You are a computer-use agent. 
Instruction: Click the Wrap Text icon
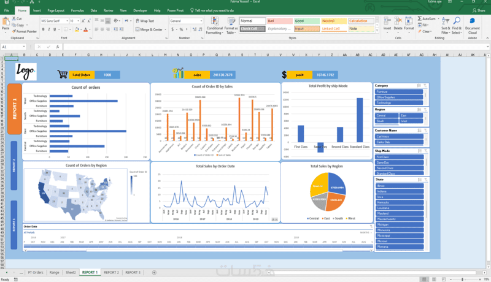[137, 21]
